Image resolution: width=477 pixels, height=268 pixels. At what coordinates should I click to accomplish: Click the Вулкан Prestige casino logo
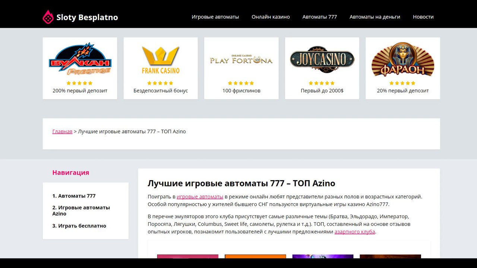click(80, 59)
